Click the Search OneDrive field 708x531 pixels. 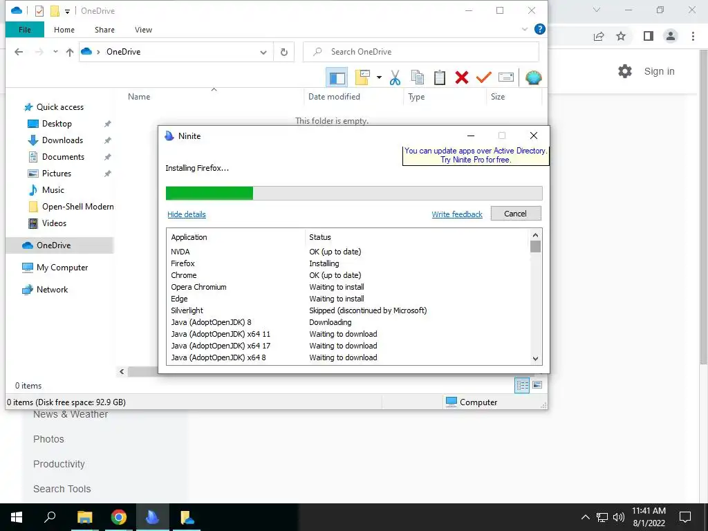pos(421,52)
